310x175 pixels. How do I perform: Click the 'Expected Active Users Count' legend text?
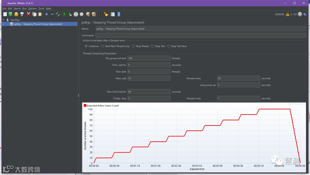click(103, 106)
